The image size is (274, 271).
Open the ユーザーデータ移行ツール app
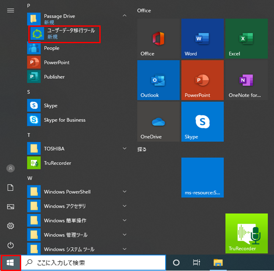64,34
